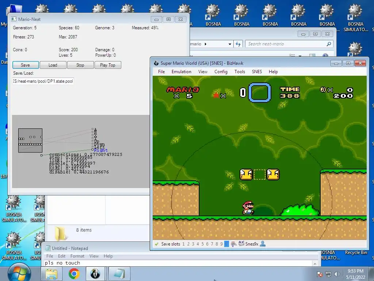Select save slot 9 in BizHawk status bar

click(221, 244)
